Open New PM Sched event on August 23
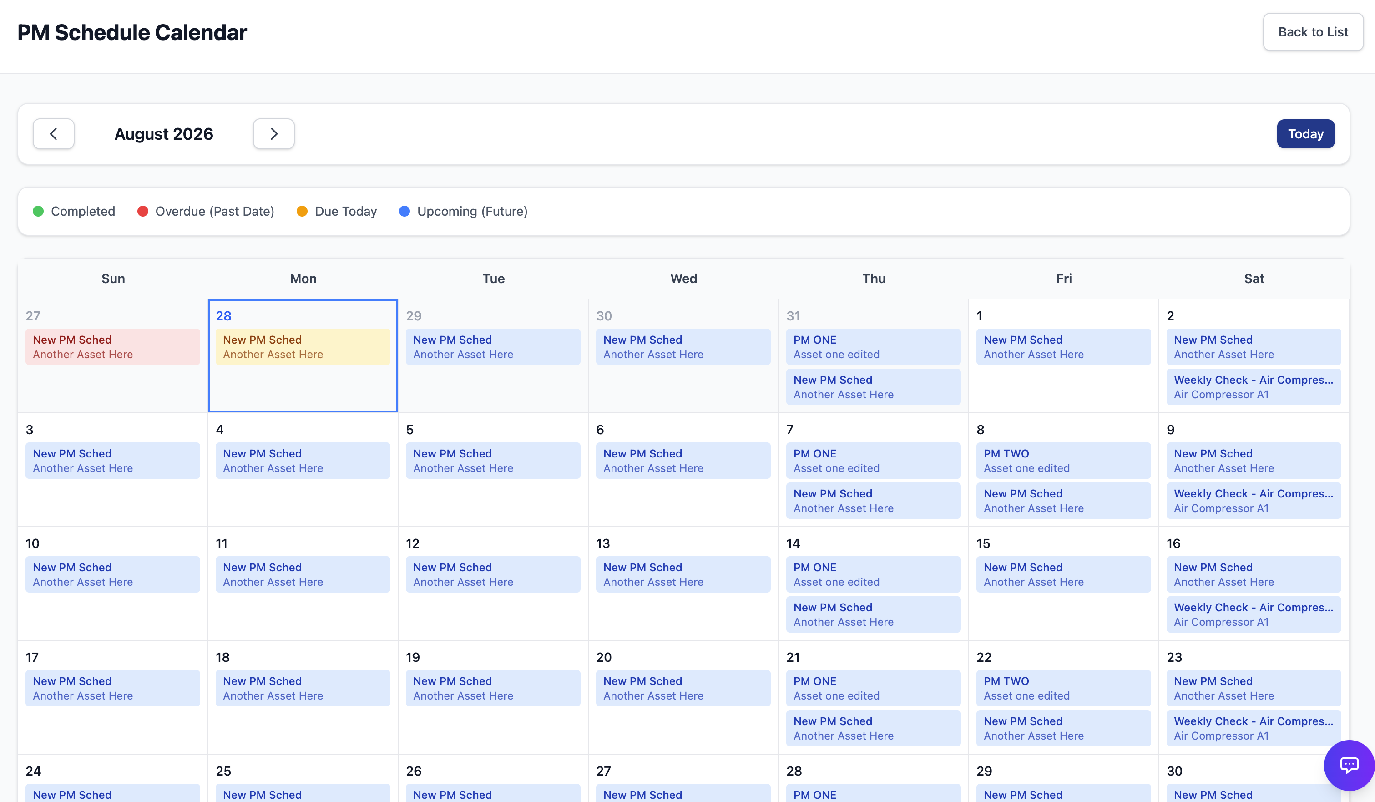Image resolution: width=1375 pixels, height=802 pixels. (x=1254, y=689)
